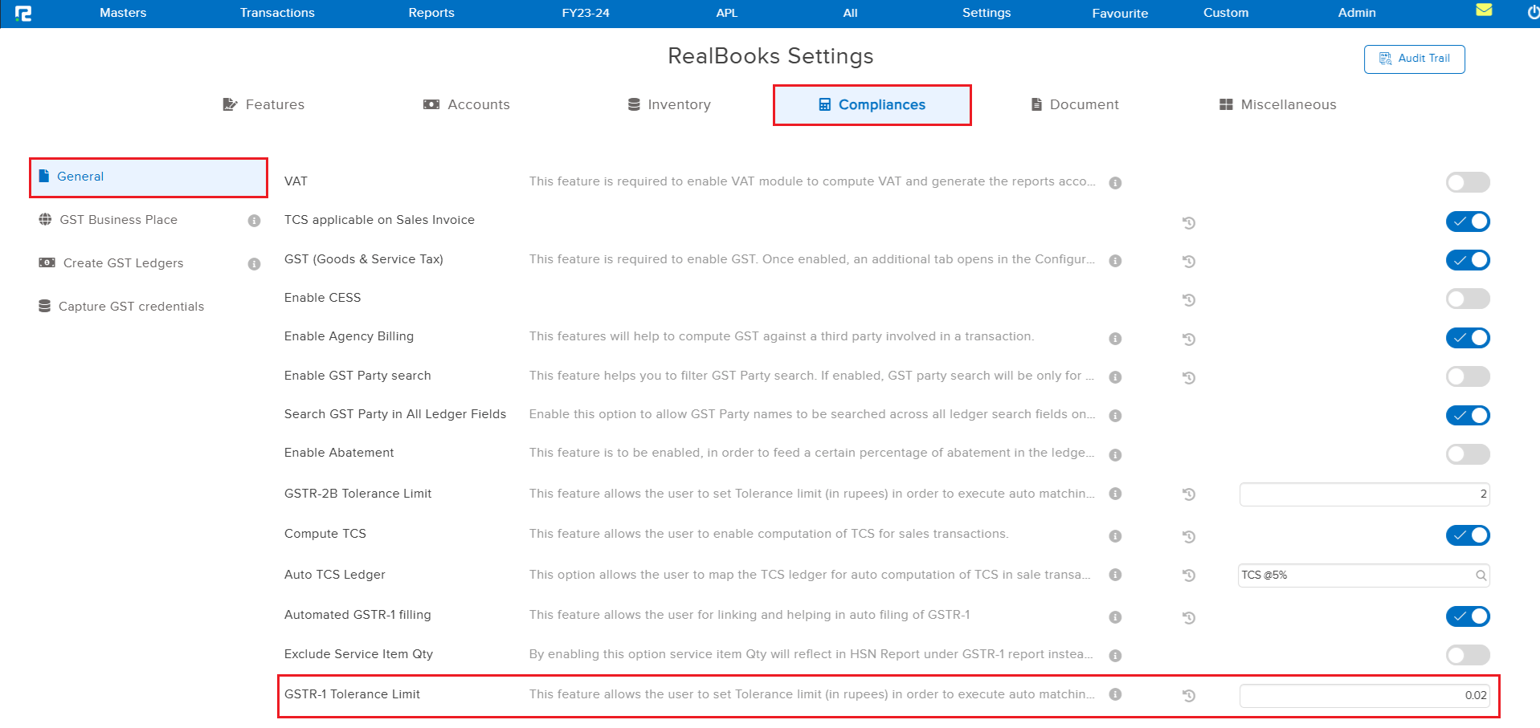Open history icon for Automated GSTR-1 filling

point(1189,617)
